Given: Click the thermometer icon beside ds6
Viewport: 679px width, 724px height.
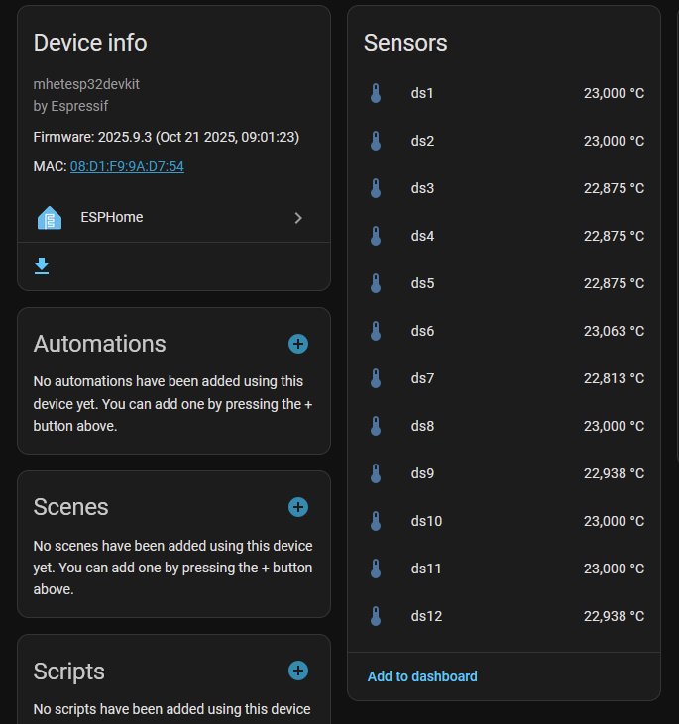Looking at the screenshot, I should click(x=376, y=331).
